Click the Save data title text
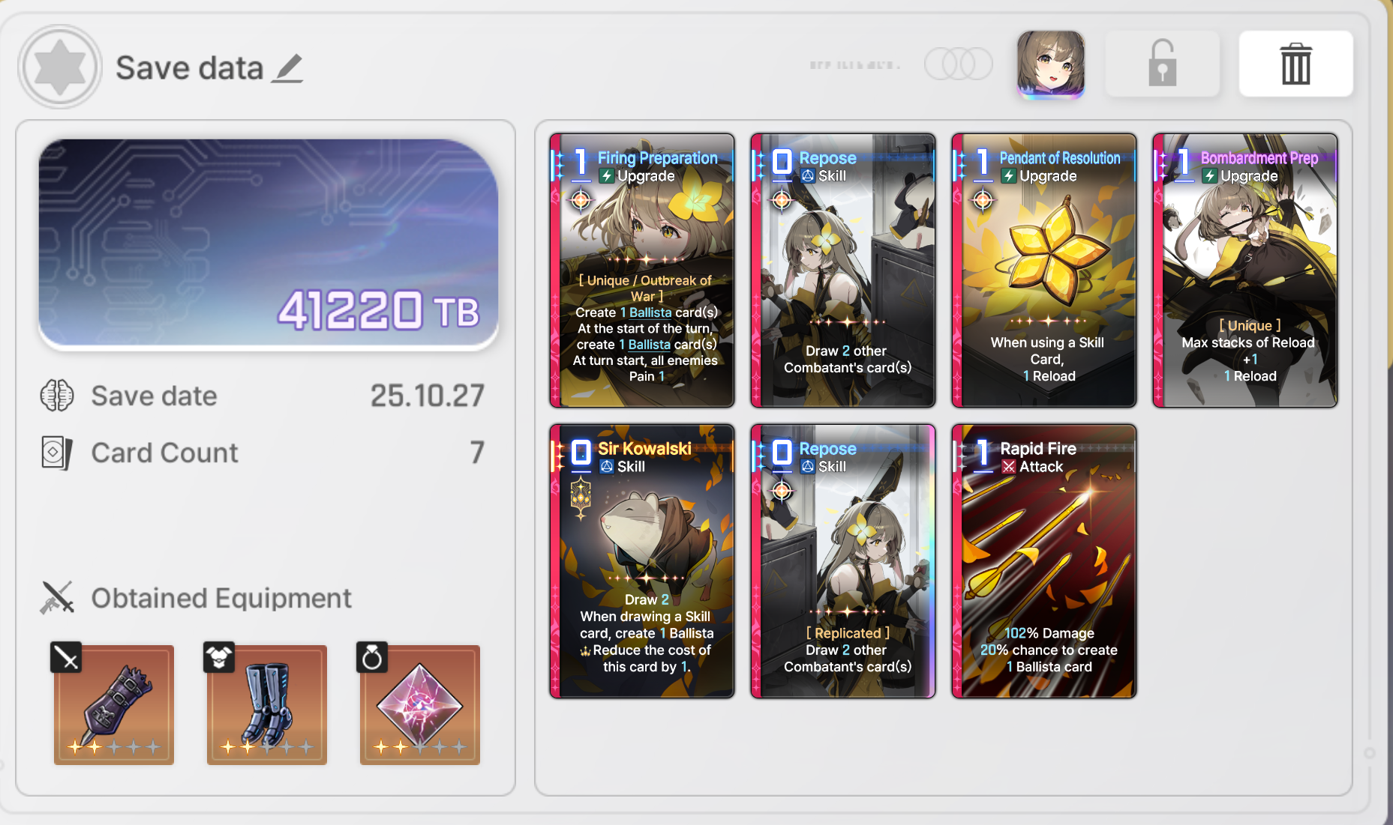 click(190, 68)
